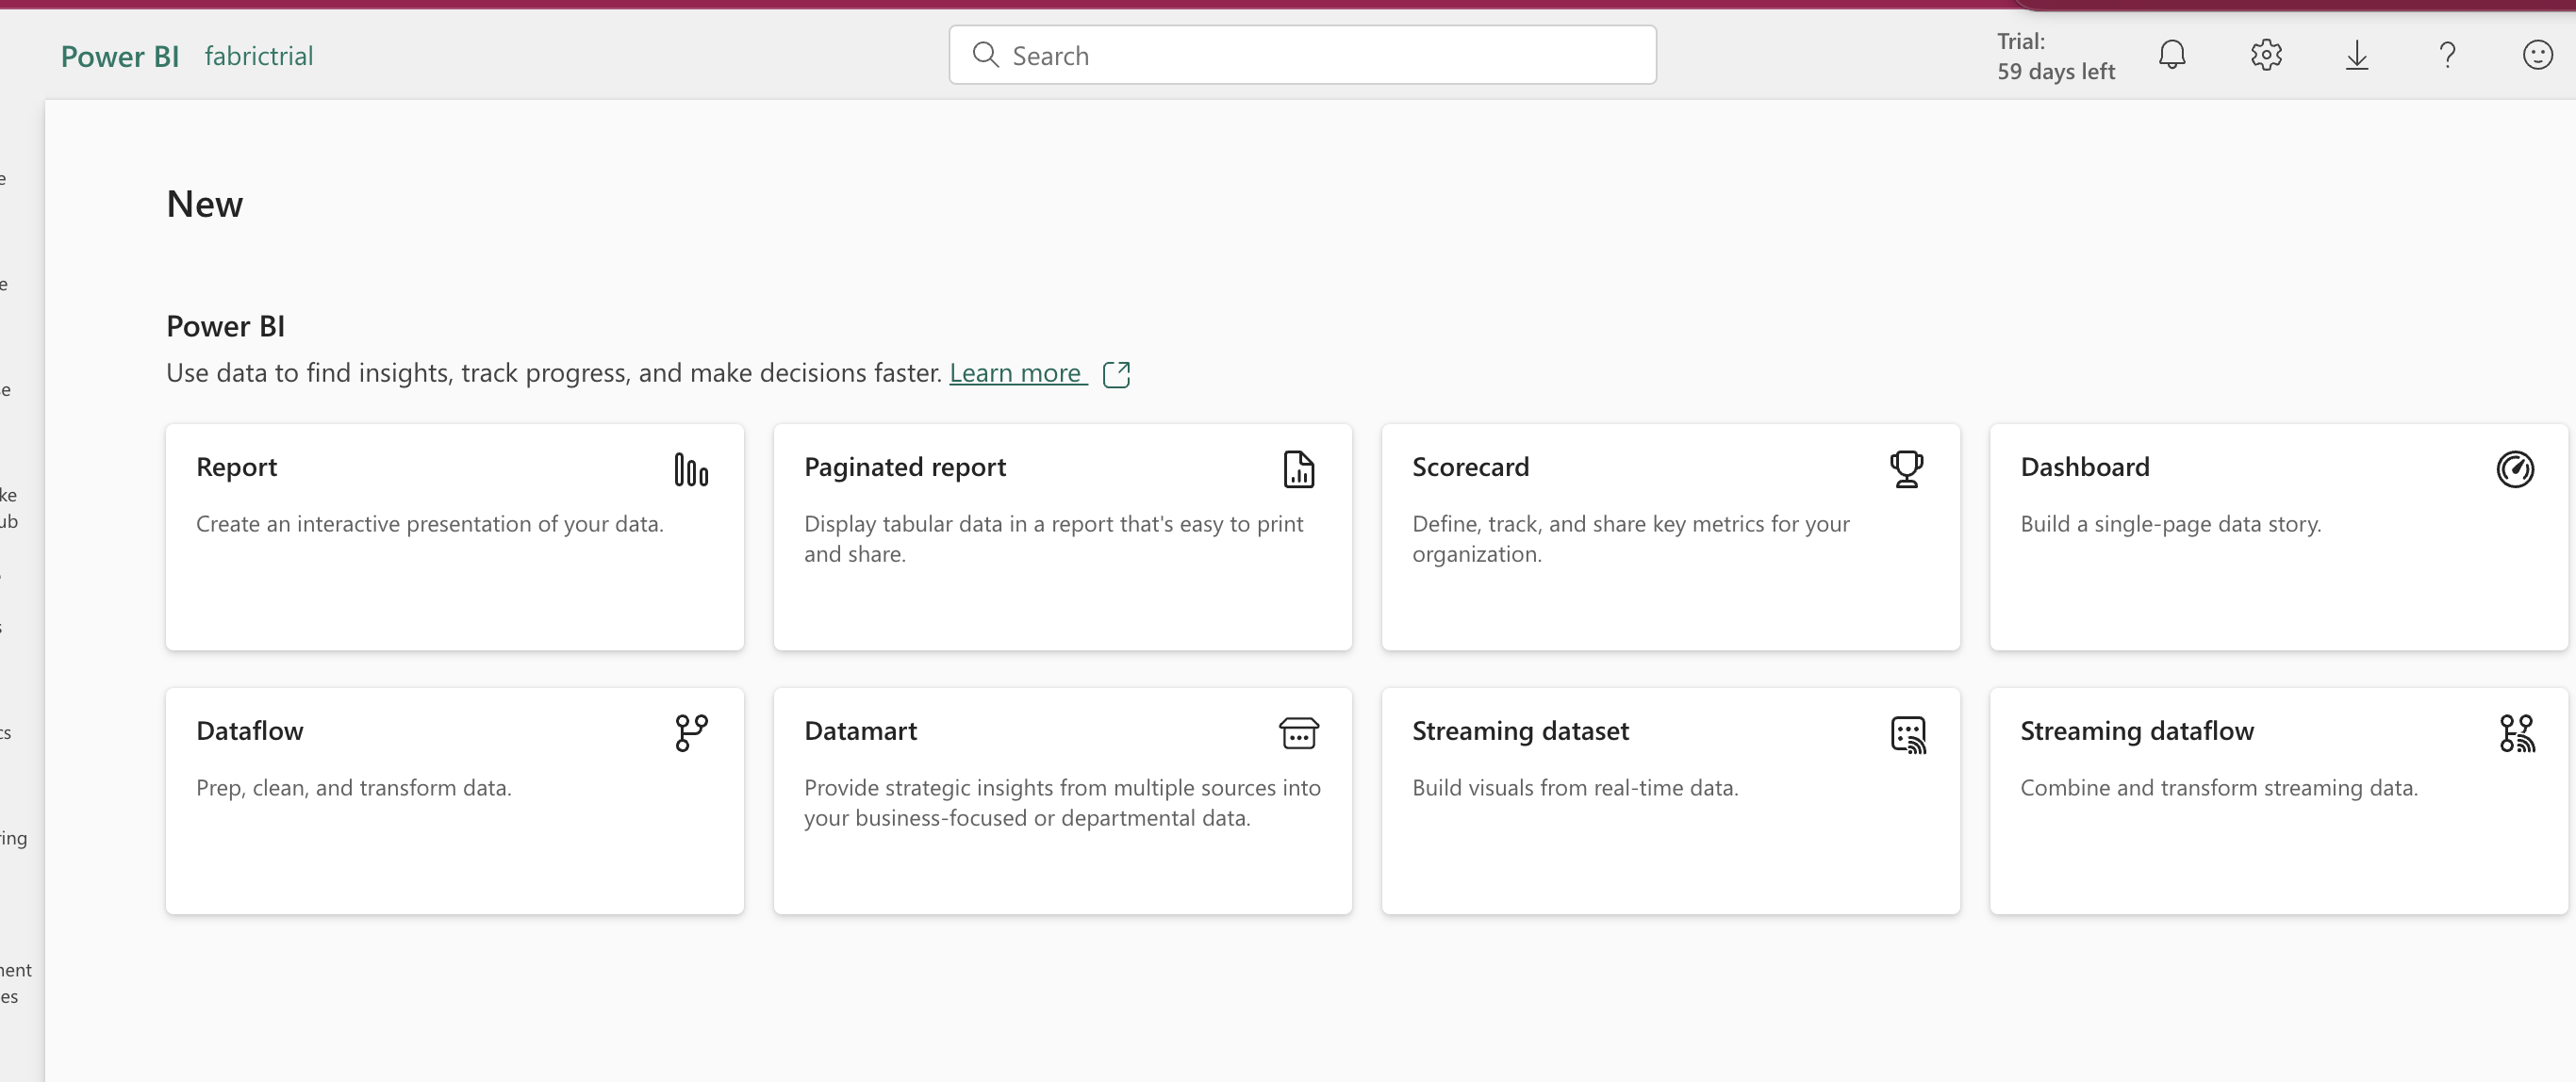Select the Streaming dataflow card title
This screenshot has width=2576, height=1082.
pos(2137,731)
